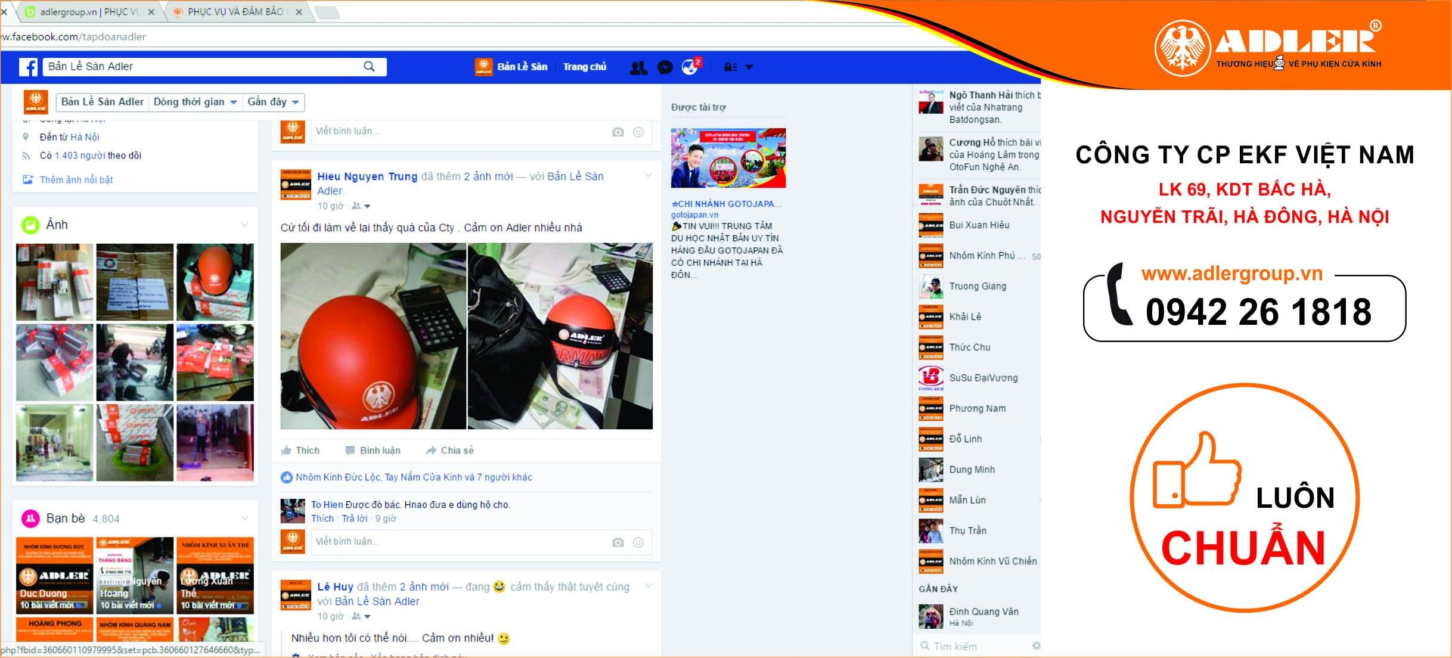Click the chat Tìm kiếm search field
1452x658 pixels.
(x=972, y=647)
